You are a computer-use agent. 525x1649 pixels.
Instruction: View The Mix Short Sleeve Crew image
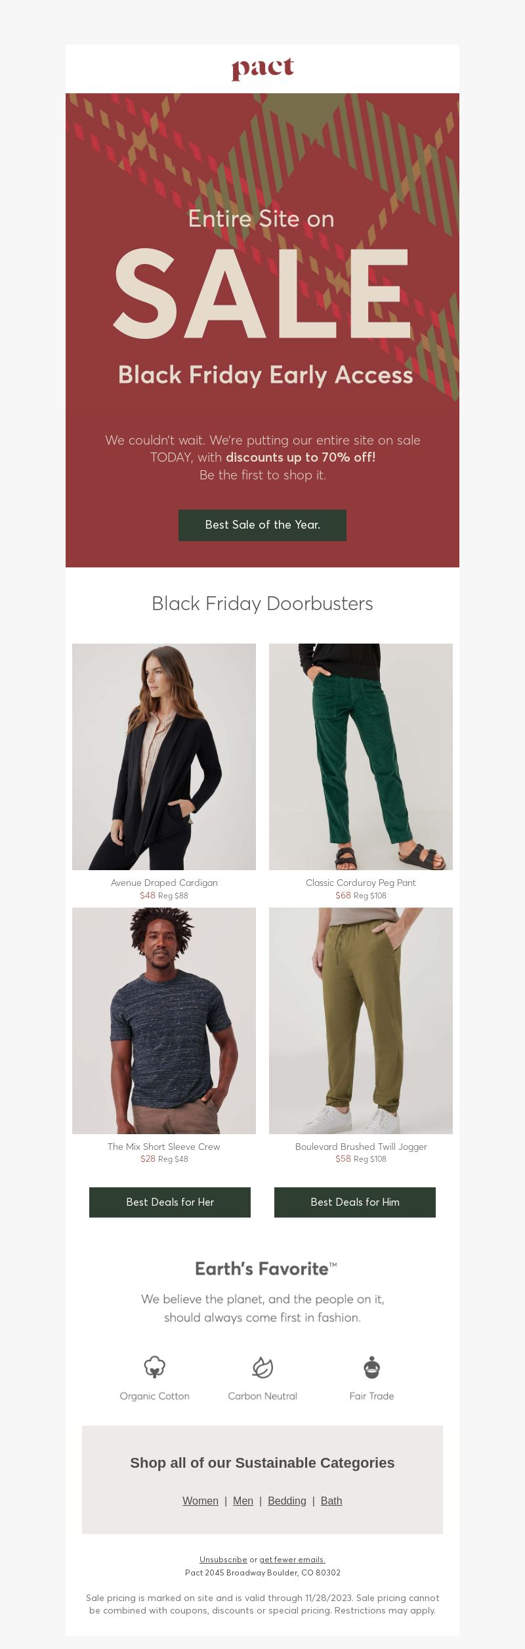pos(164,1021)
